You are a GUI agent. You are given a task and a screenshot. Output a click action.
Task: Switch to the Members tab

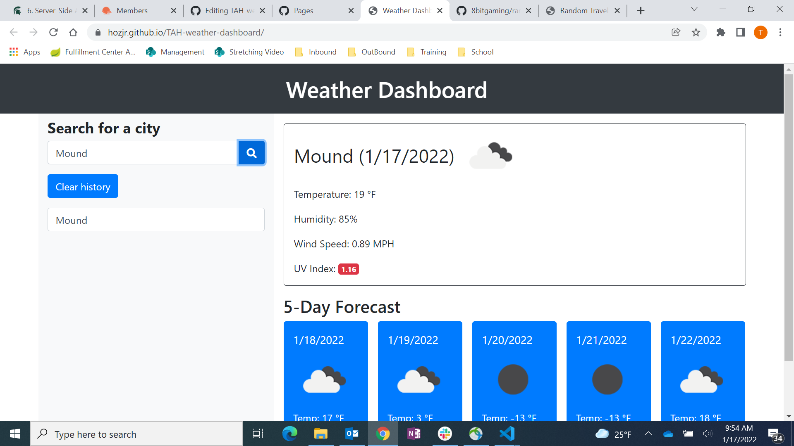coord(132,10)
